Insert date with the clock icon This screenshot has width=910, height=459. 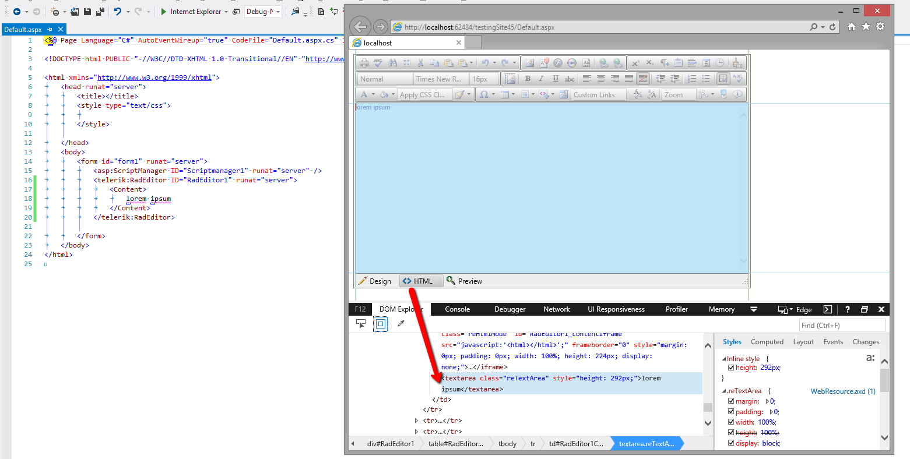720,63
